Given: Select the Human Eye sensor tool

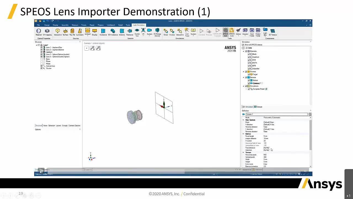Looking at the screenshot, I should tap(137, 31).
